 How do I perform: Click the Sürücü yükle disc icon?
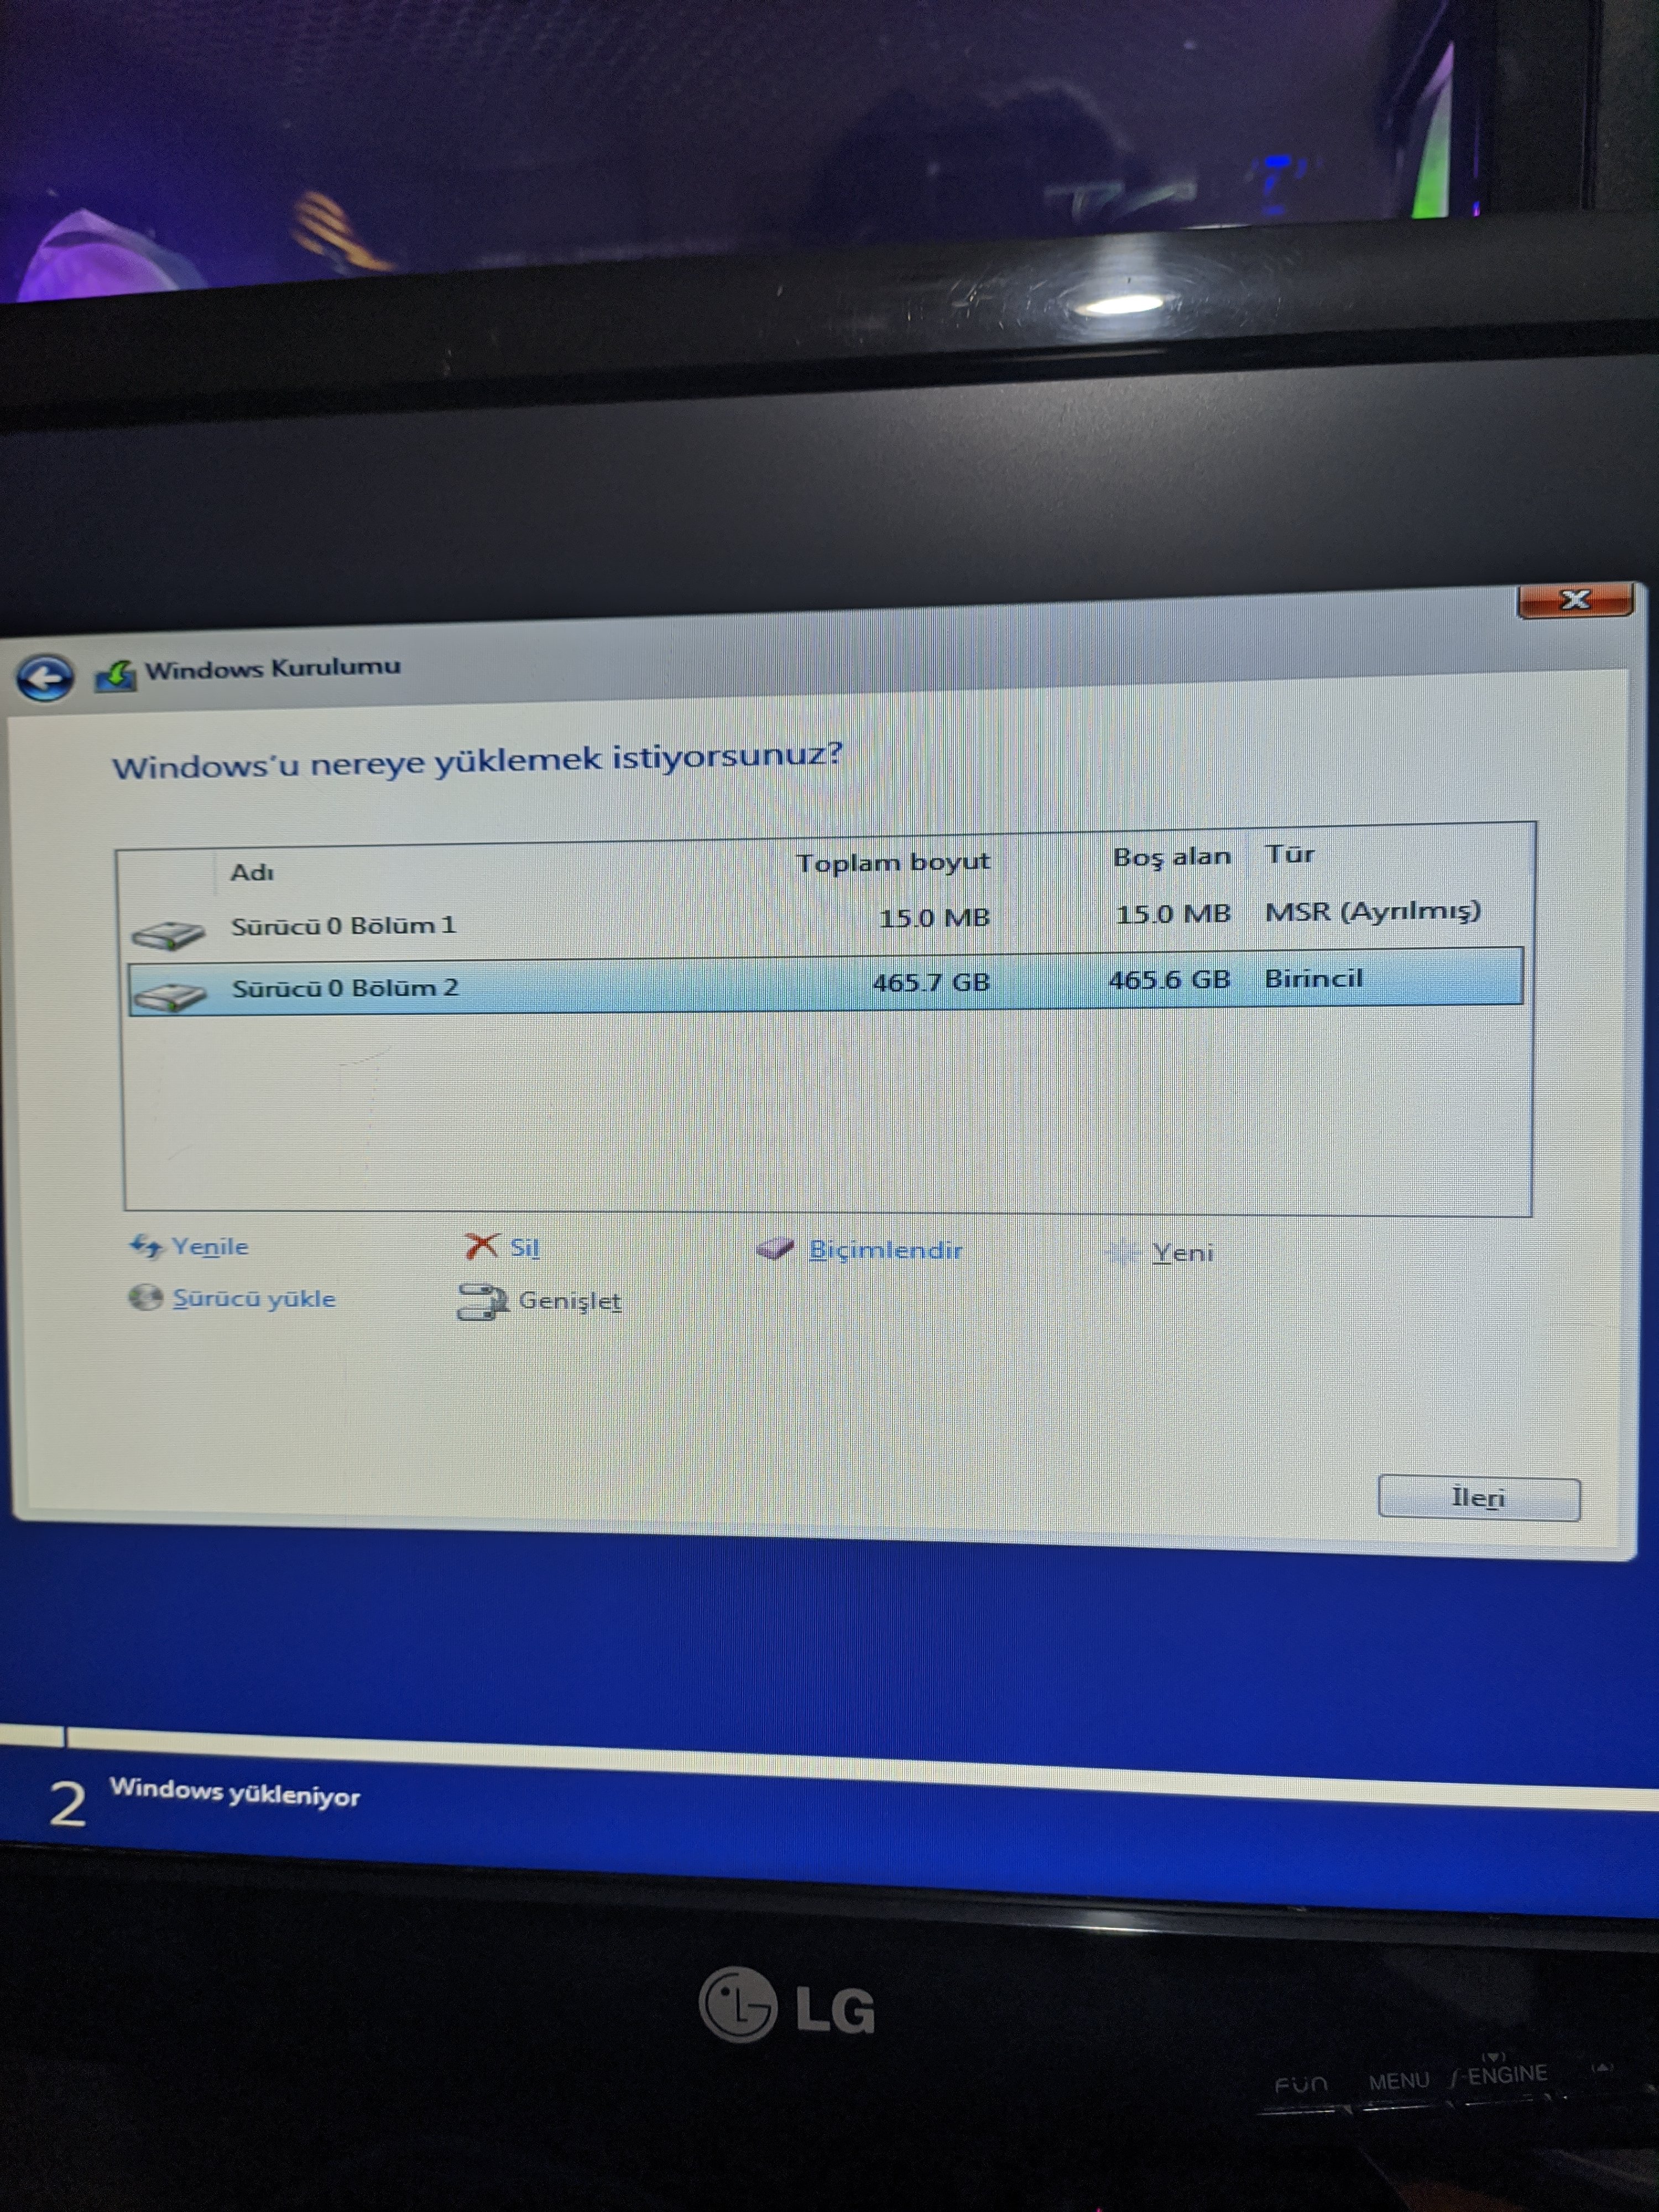point(145,1298)
